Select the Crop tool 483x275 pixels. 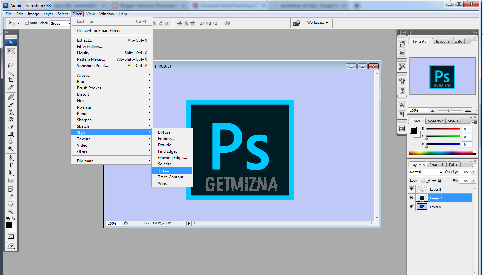coord(11,80)
